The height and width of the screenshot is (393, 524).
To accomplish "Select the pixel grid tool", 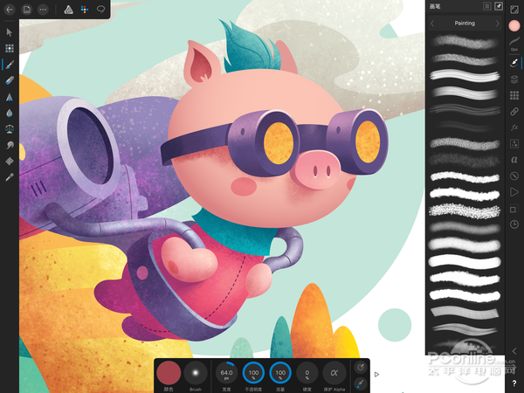I will click(x=10, y=48).
